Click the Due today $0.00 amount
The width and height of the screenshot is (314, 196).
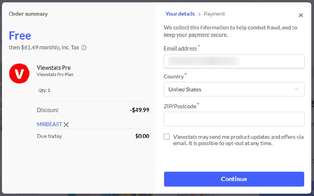[x=142, y=136]
